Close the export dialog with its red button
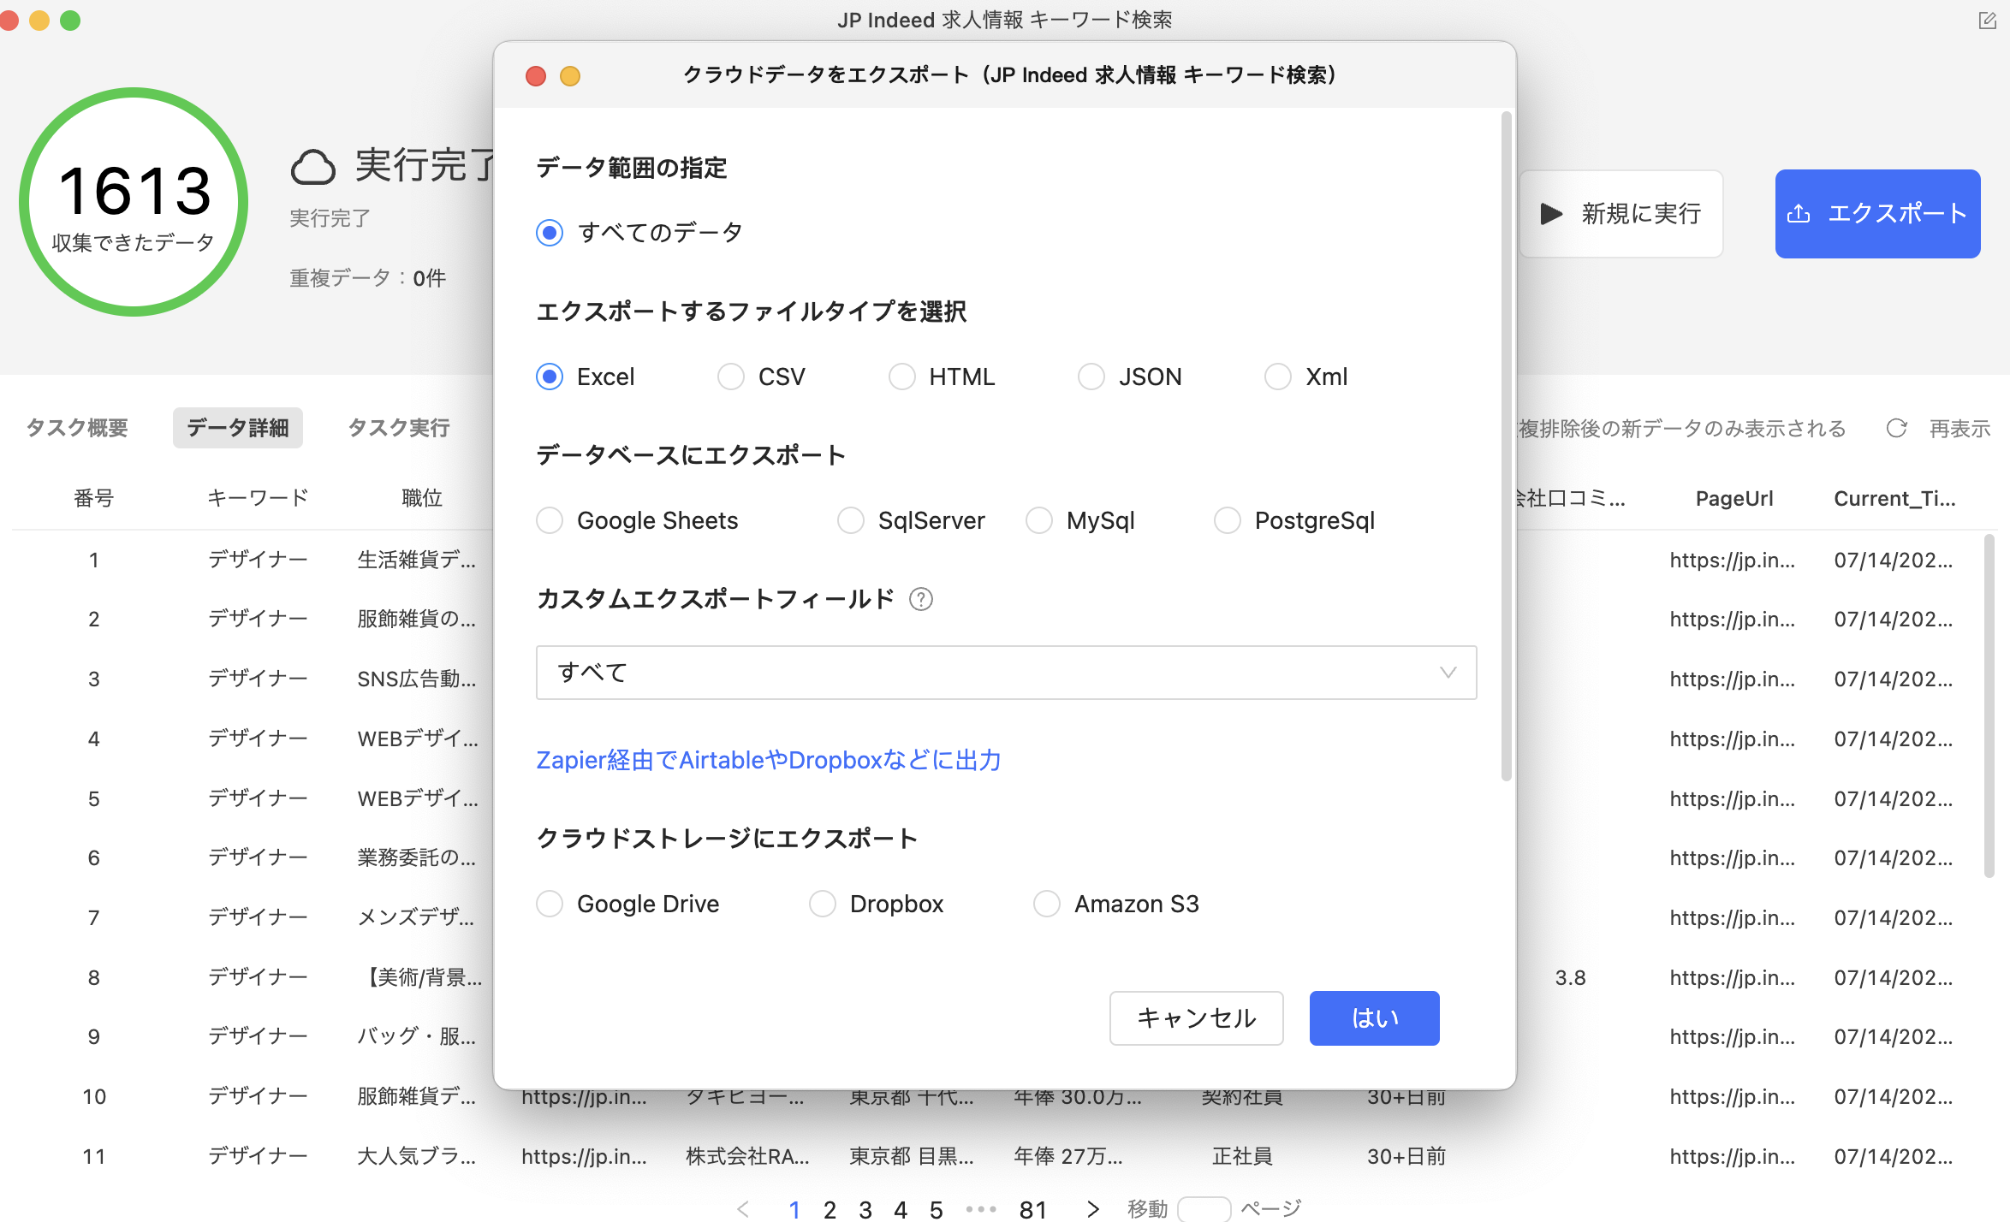The image size is (2010, 1222). 536,76
